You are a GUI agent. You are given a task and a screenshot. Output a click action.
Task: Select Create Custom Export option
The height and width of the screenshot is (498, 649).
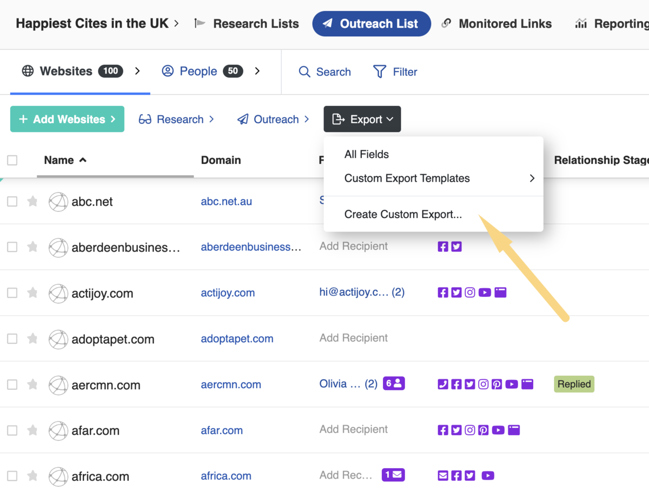(x=403, y=215)
